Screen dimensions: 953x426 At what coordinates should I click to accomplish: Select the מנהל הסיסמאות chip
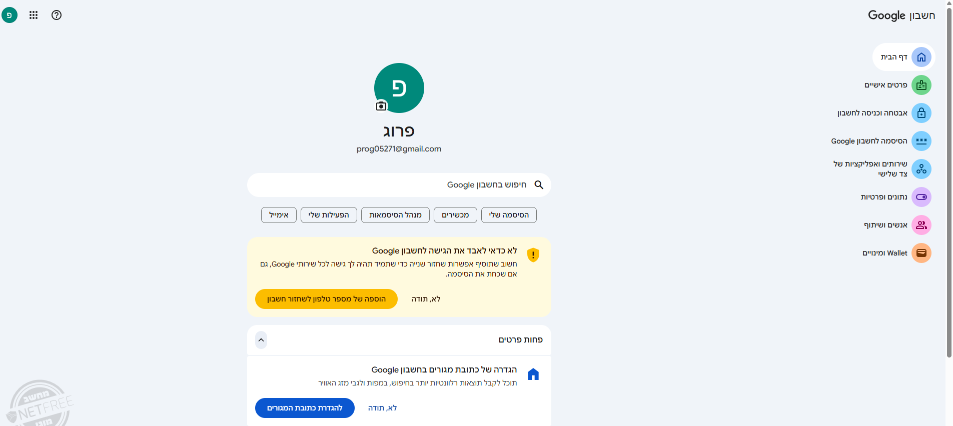(395, 215)
